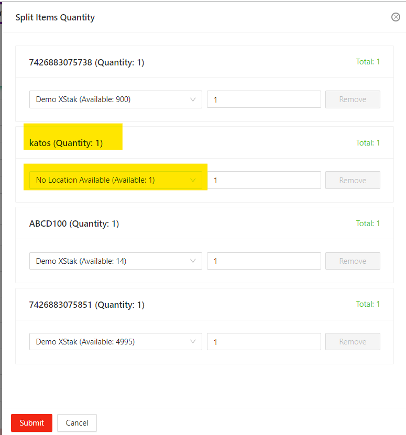Click the ABCD100 (Quantity: 1) heading

[74, 224]
